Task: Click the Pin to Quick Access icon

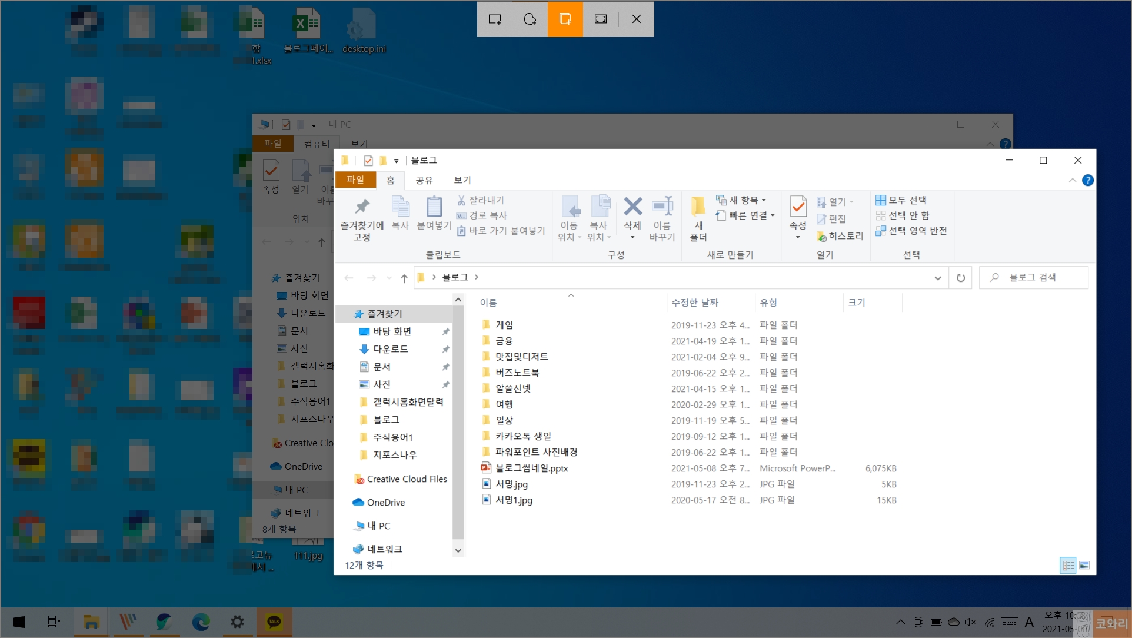Action: pyautogui.click(x=362, y=207)
